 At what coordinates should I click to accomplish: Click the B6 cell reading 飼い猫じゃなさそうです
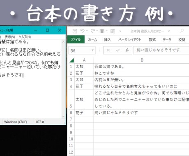click(x=141, y=112)
